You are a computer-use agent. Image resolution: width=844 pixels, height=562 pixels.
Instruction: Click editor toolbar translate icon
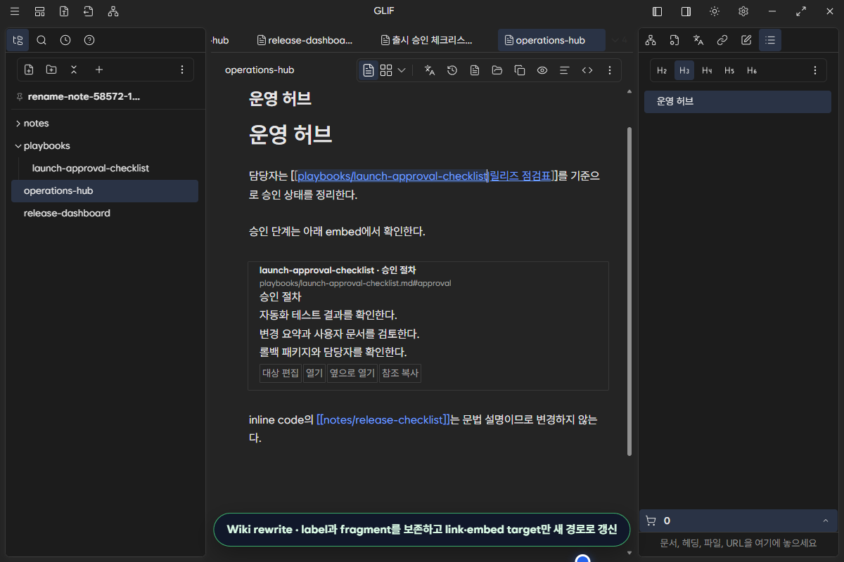[430, 70]
